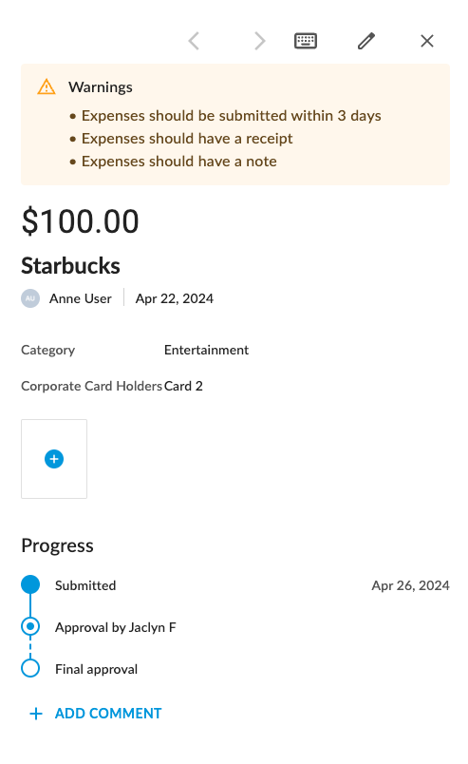Screen dimensions: 468x764
Task: Go to the next expense arrow
Action: point(260,41)
